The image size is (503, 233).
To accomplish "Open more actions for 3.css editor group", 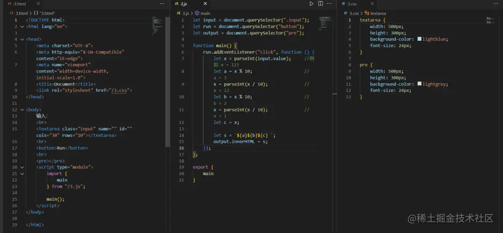I will pos(497,4).
